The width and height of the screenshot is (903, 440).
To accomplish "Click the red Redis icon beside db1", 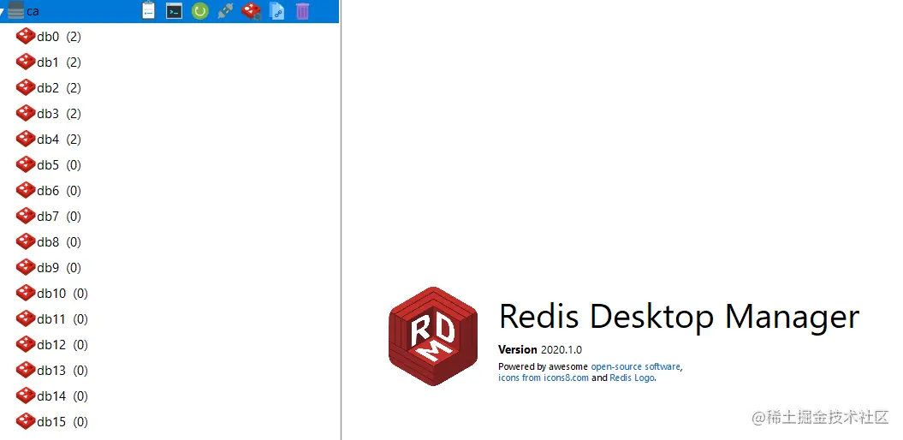I will tap(26, 62).
